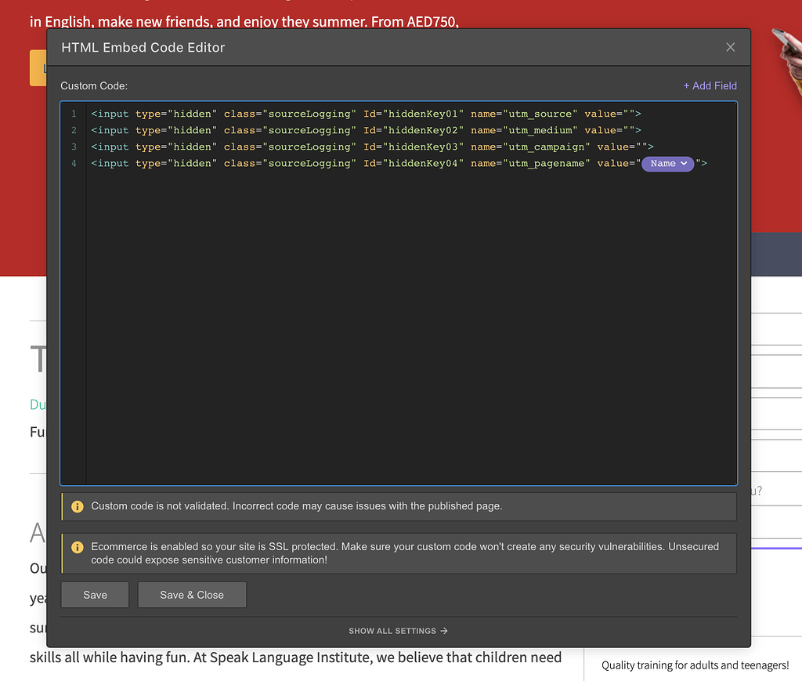Click the AED750 text in the red banner
802x681 pixels.
click(x=435, y=22)
